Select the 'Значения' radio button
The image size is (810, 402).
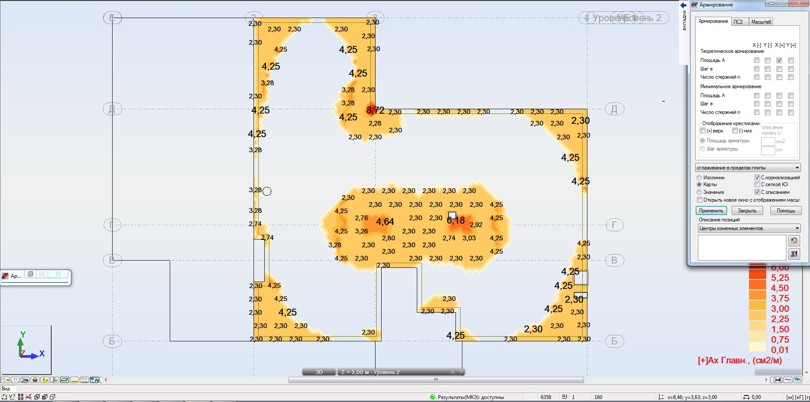coord(699,192)
